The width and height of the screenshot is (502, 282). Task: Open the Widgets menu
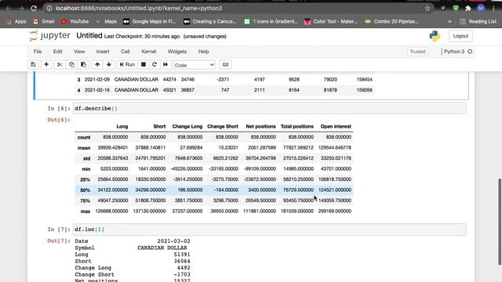[177, 52]
